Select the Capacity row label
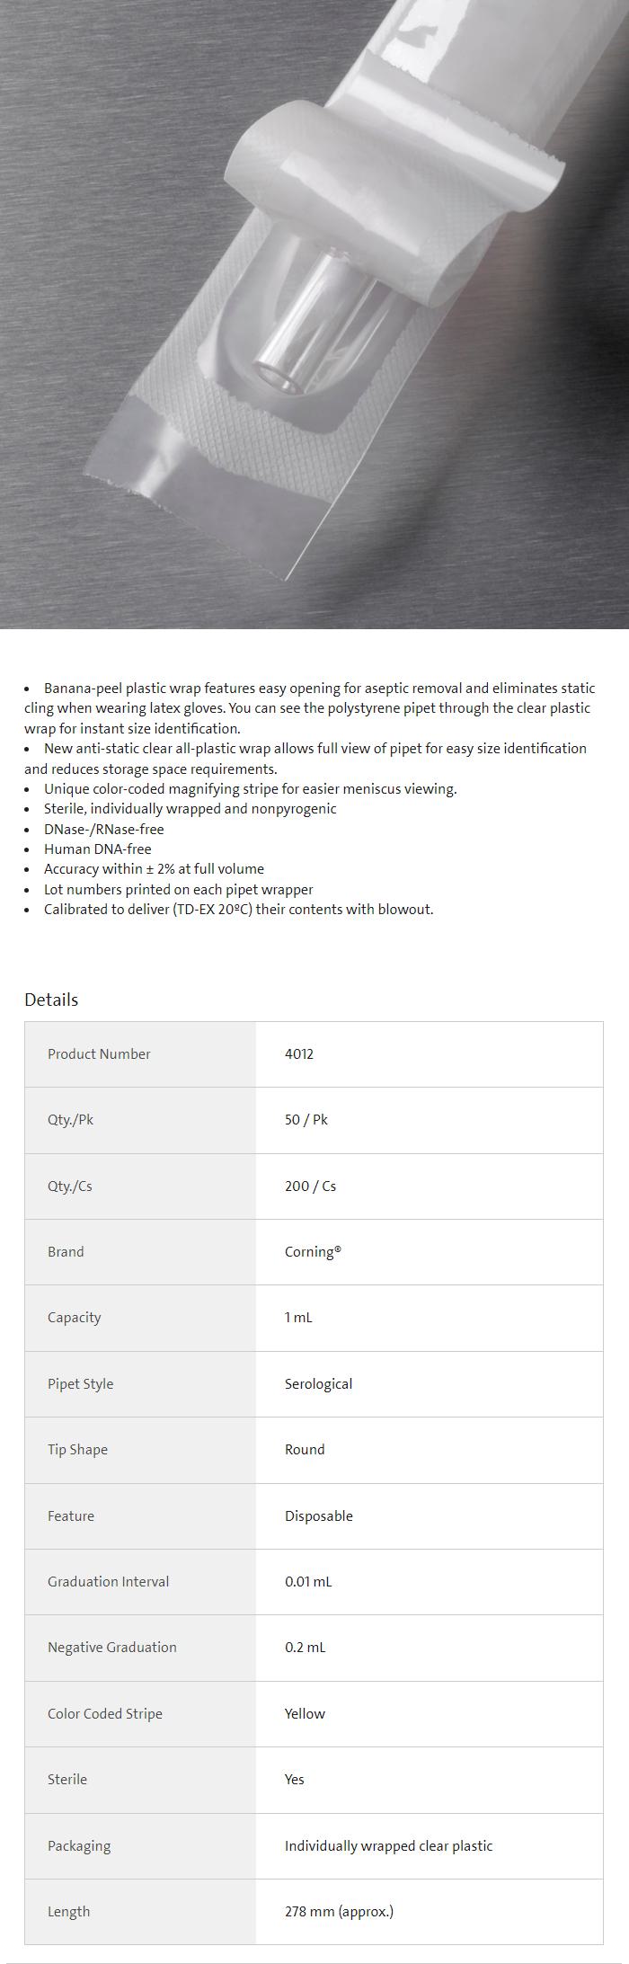Image resolution: width=629 pixels, height=1964 pixels. pos(74,1318)
